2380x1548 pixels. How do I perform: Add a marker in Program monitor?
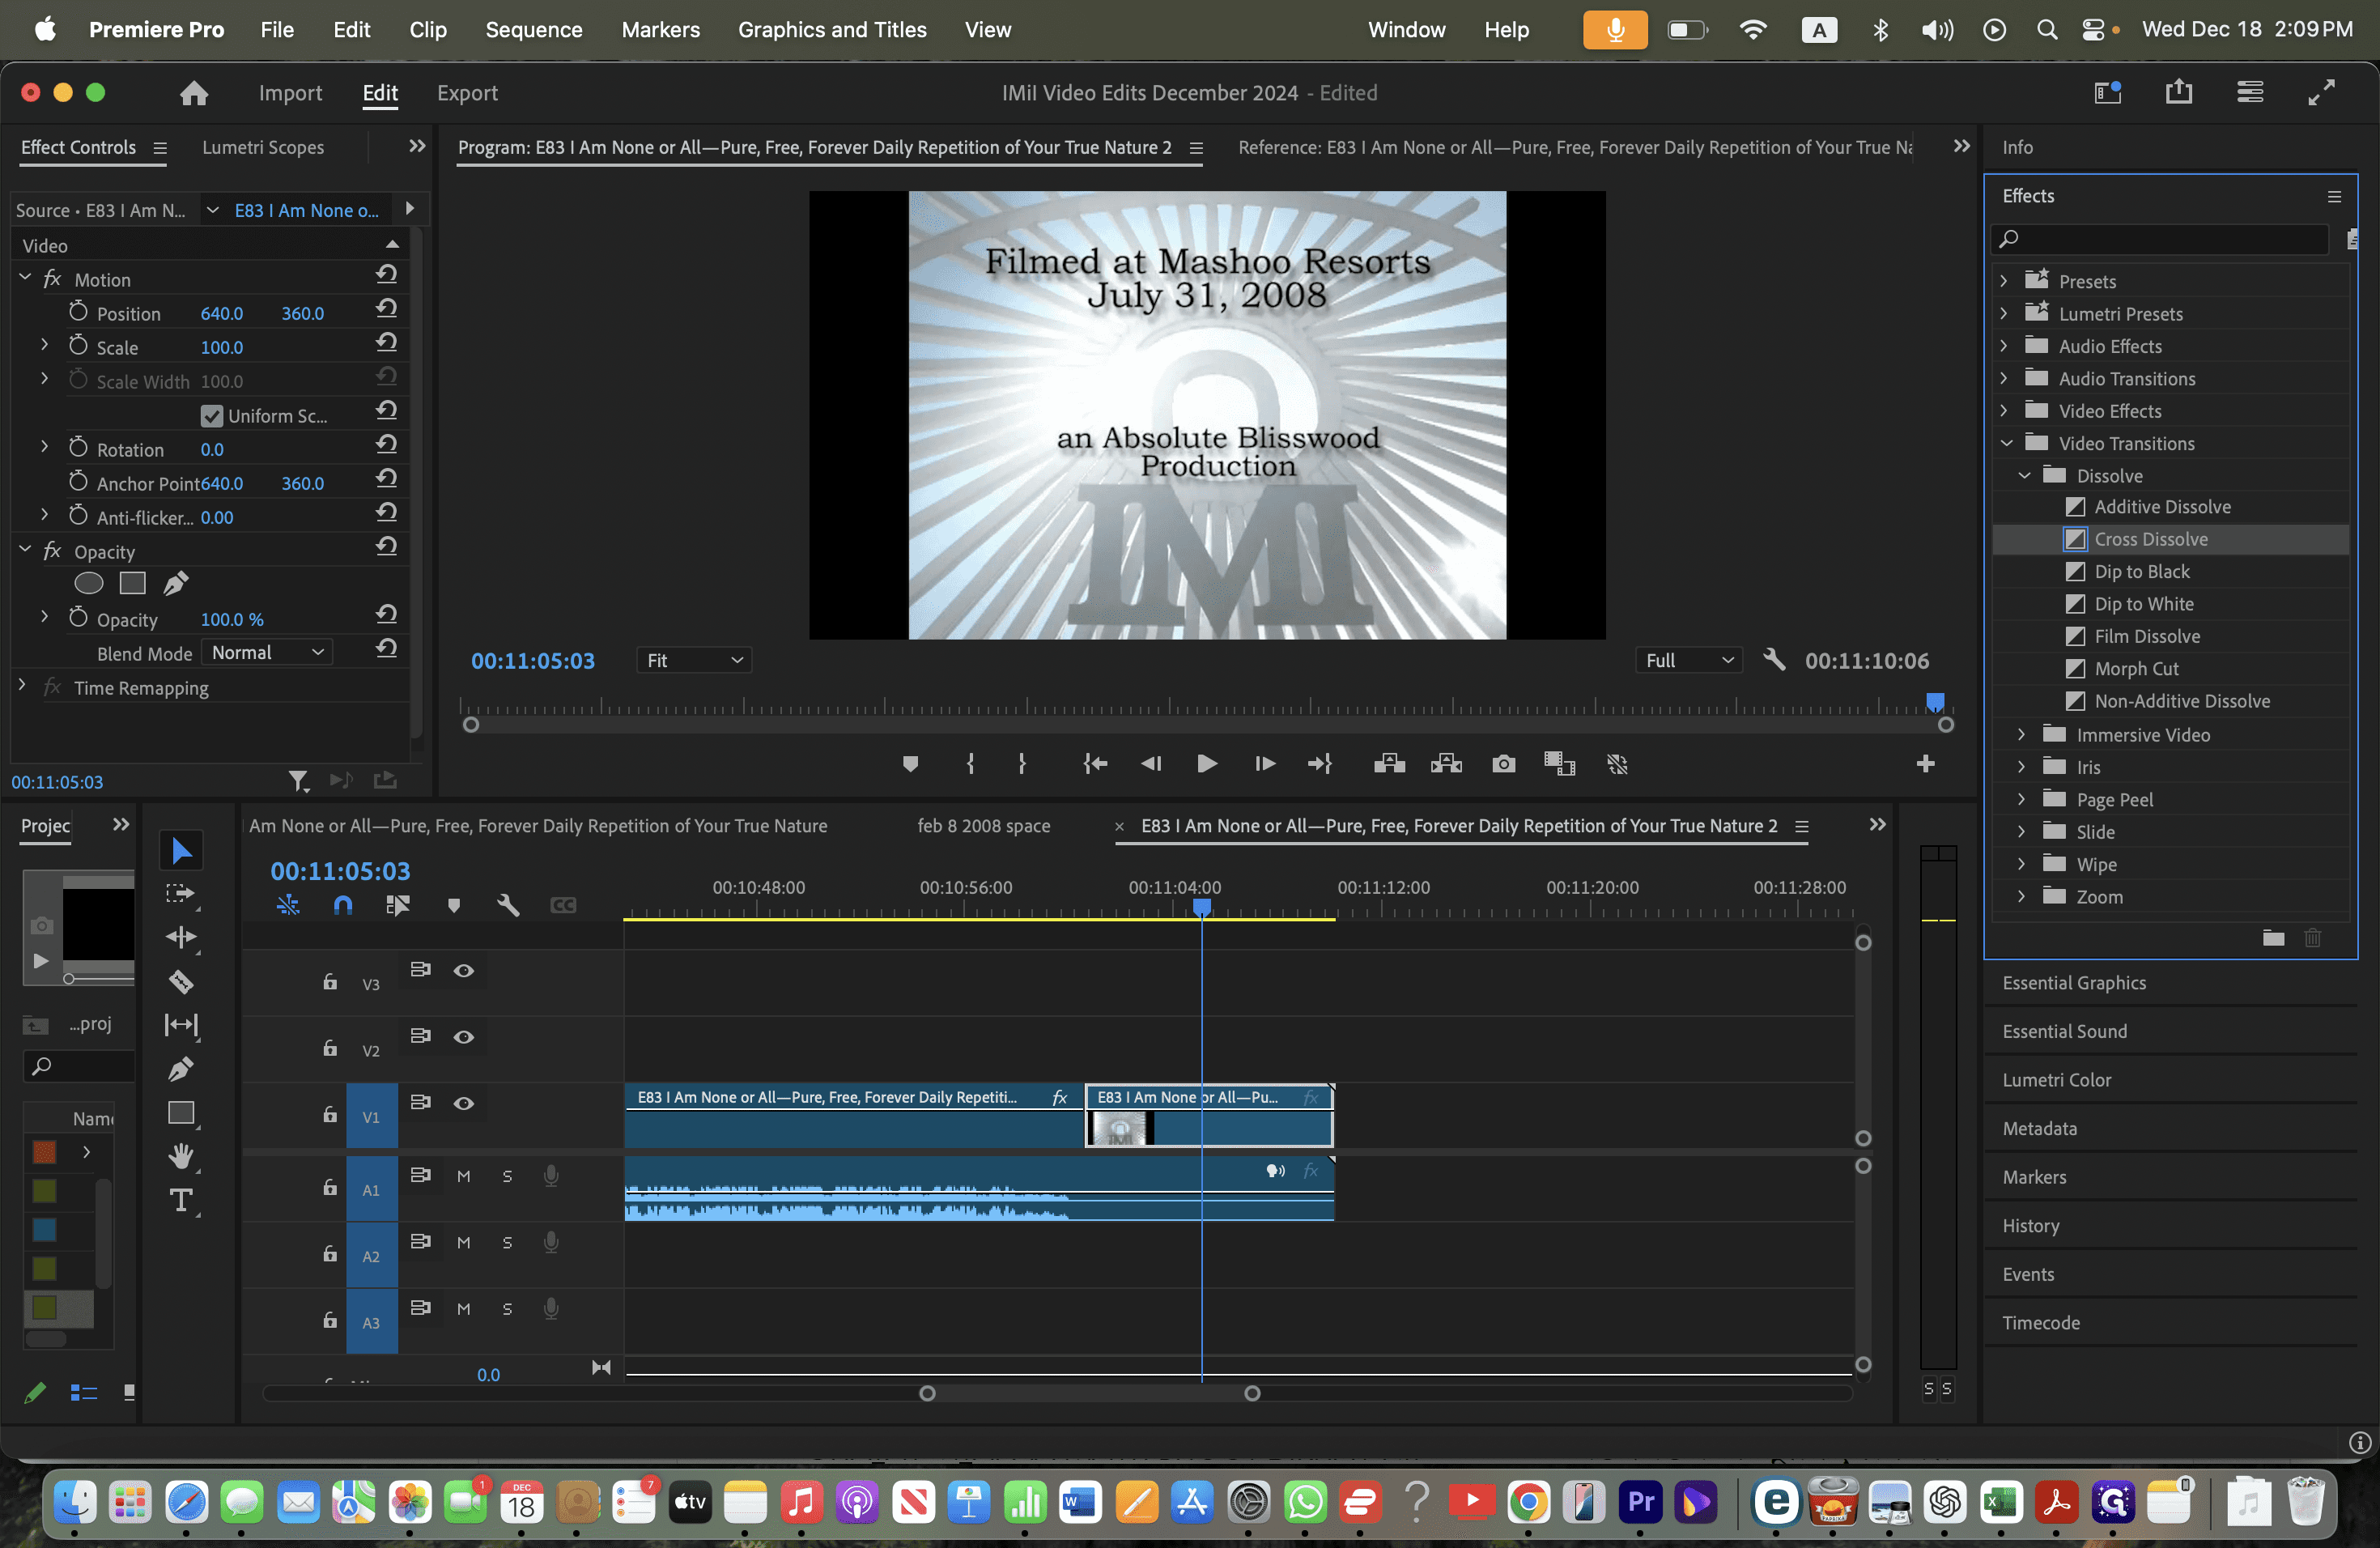[910, 765]
